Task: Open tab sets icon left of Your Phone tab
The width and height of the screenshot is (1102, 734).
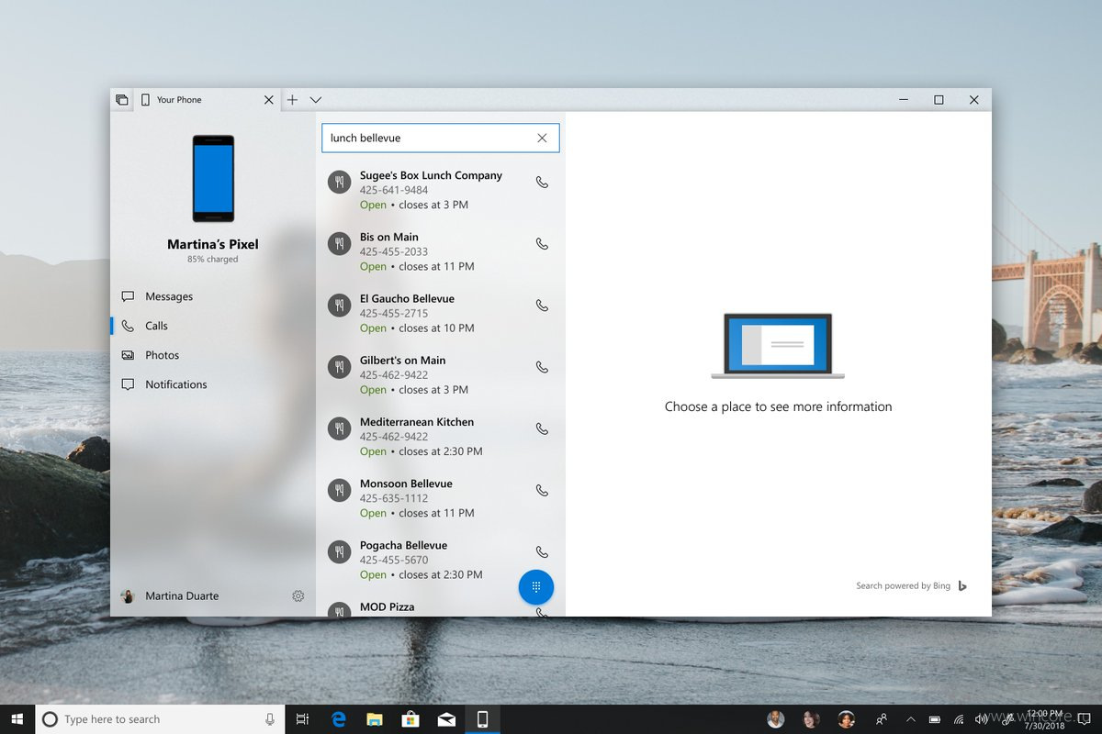Action: [121, 100]
